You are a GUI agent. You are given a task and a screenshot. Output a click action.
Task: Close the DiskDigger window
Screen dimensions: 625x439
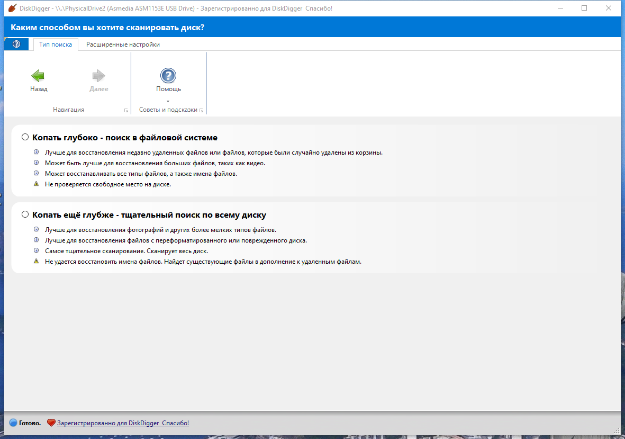(608, 8)
